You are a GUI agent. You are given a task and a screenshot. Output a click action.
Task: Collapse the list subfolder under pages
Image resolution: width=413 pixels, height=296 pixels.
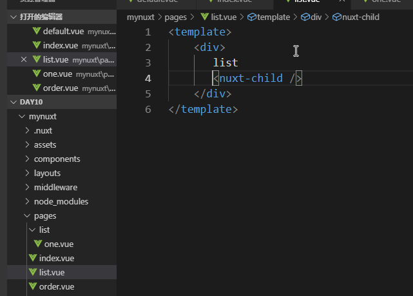(x=32, y=230)
